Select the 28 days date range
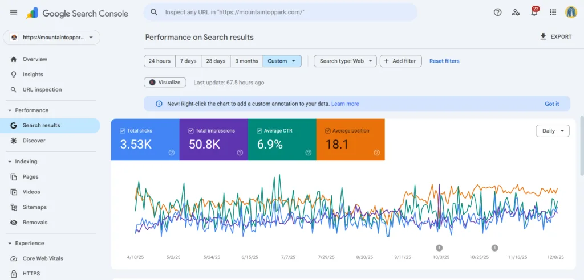The image size is (584, 280). 216,61
